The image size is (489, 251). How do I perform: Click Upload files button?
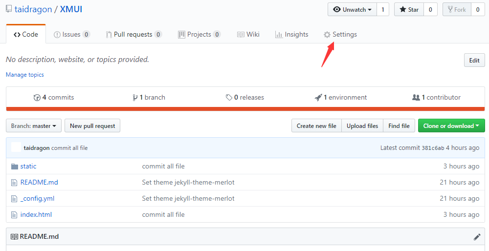(x=362, y=126)
